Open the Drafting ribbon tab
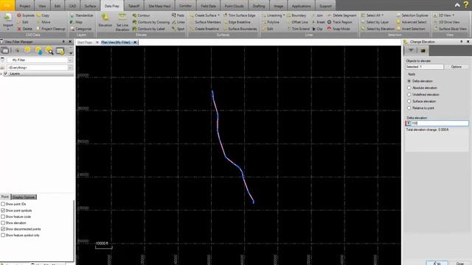This screenshot has height=265, width=472. [x=259, y=6]
